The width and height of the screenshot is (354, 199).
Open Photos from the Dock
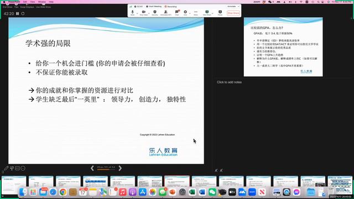[x=153, y=192]
